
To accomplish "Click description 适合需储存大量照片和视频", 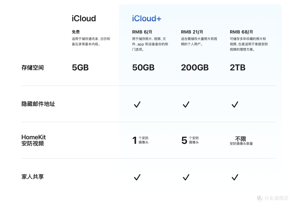I will 199,42.
